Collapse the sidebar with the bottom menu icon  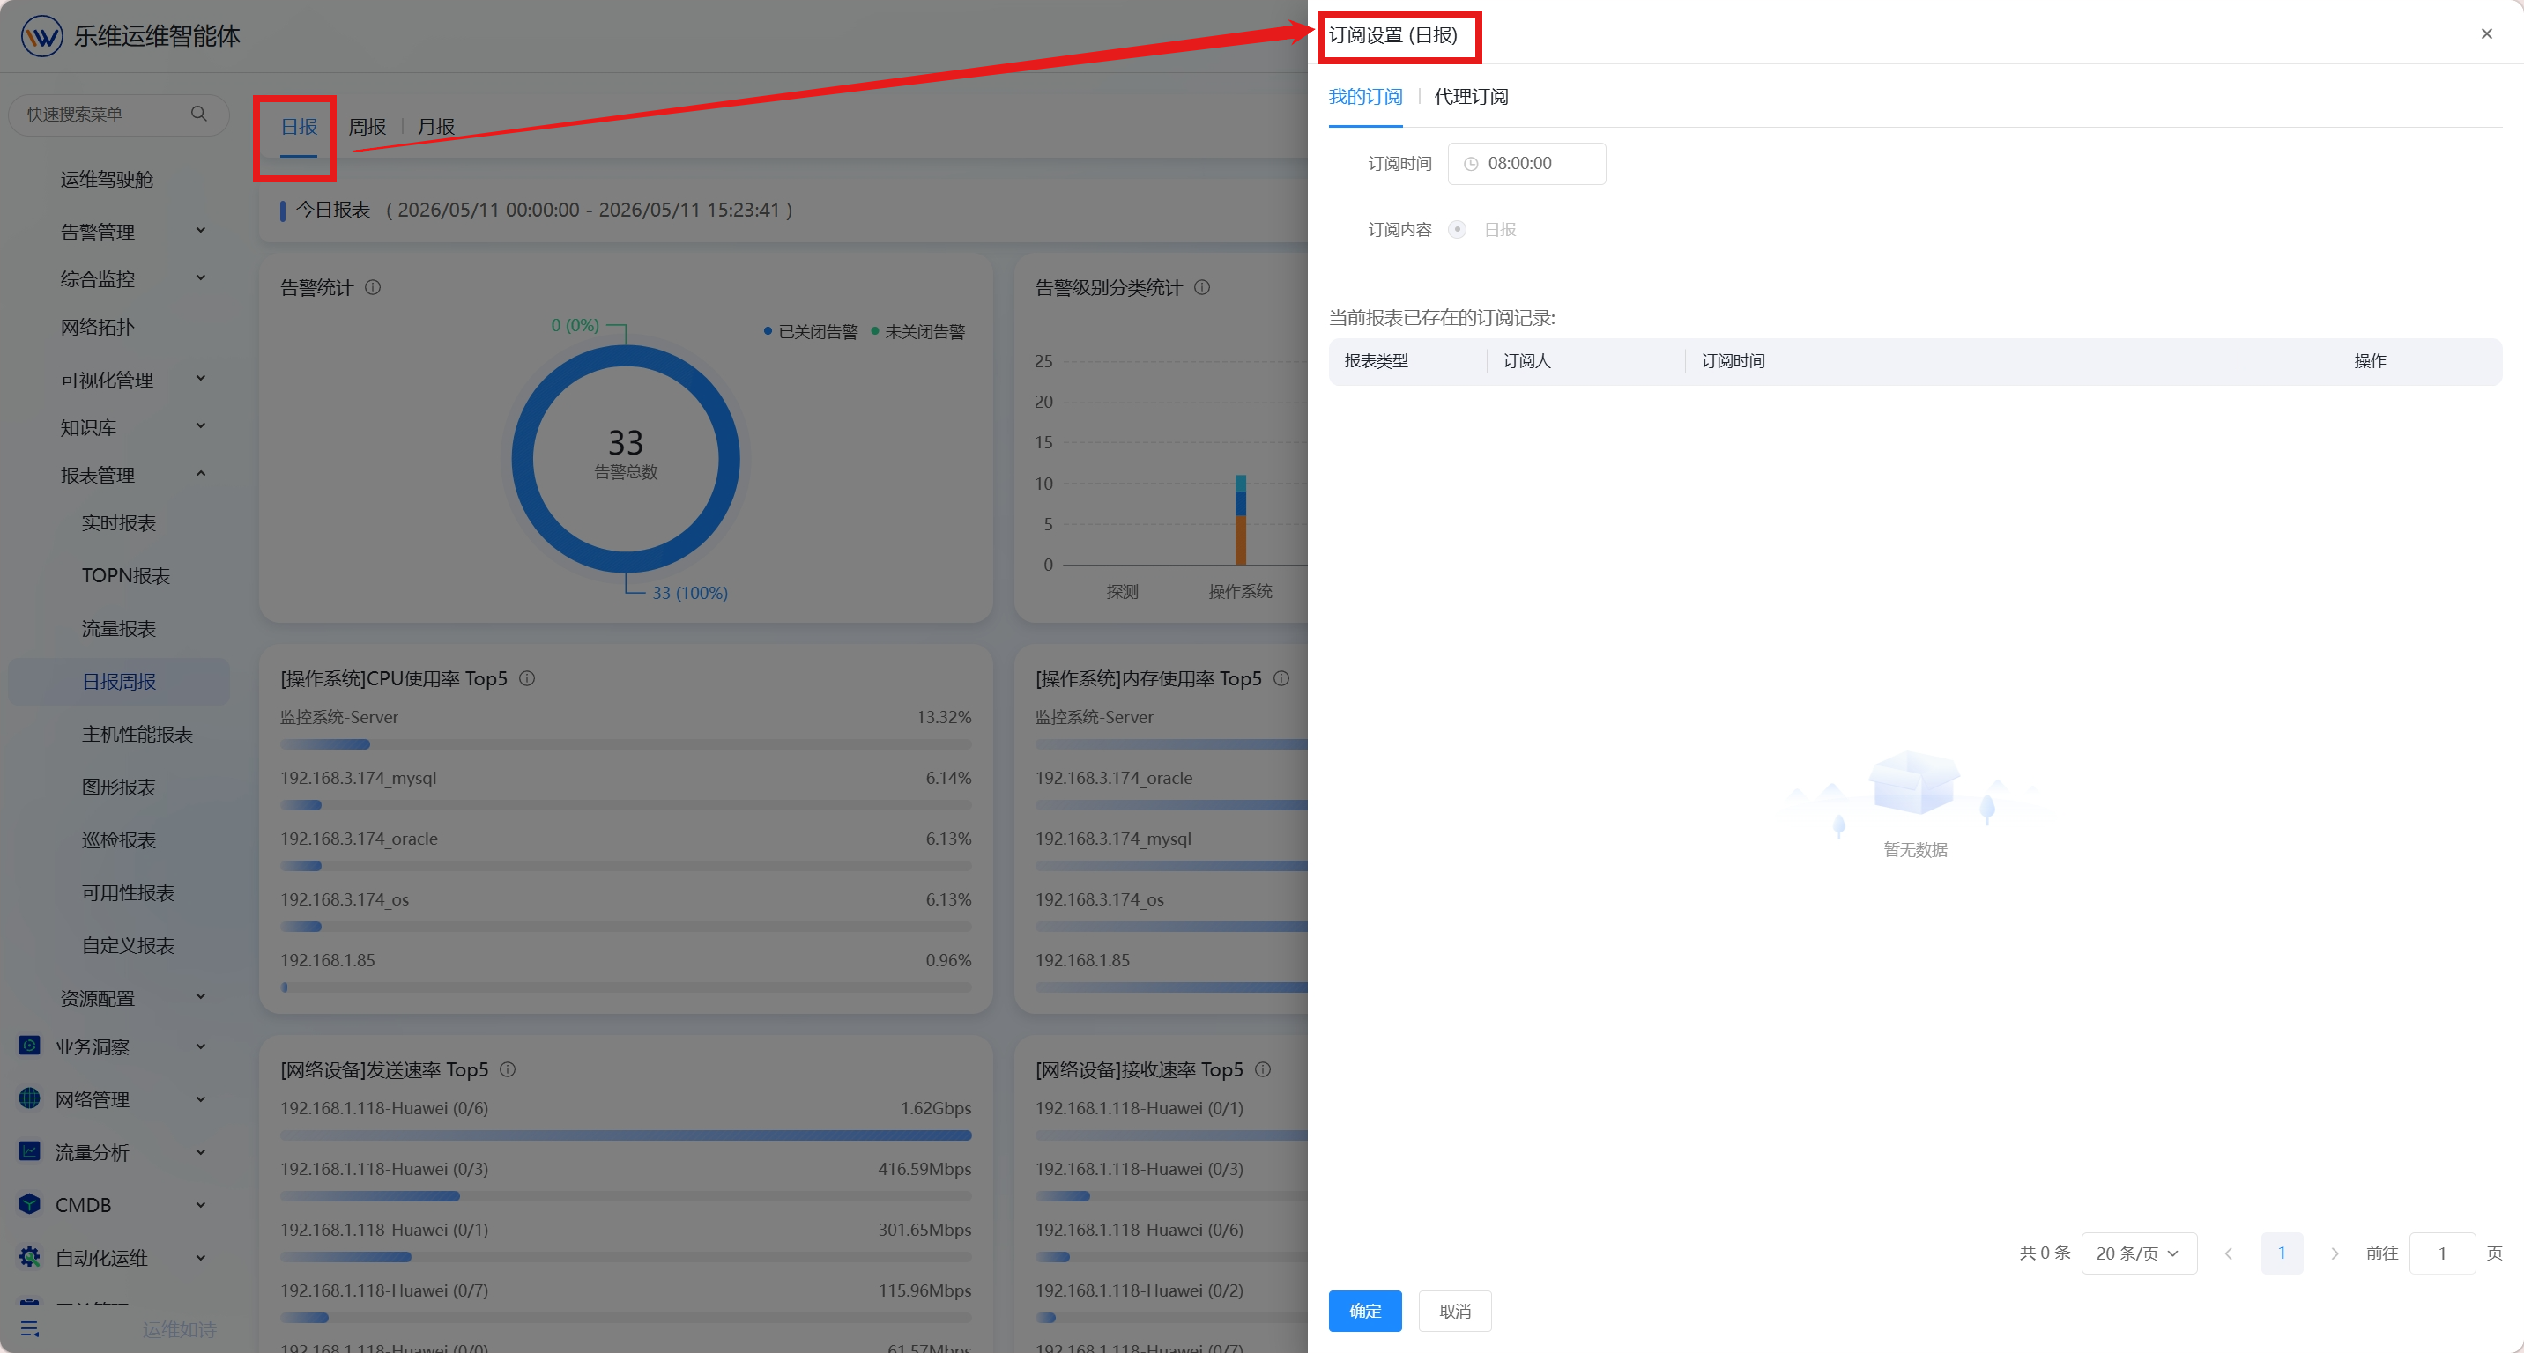tap(29, 1328)
